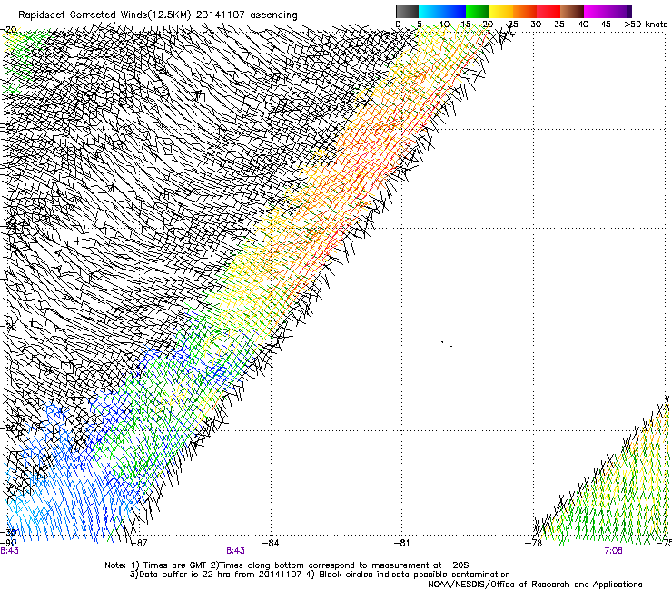Click the '-81' longitude axis label
The height and width of the screenshot is (590, 672).
(401, 543)
